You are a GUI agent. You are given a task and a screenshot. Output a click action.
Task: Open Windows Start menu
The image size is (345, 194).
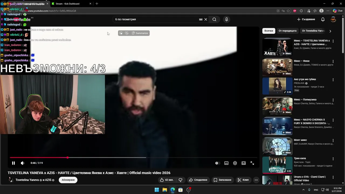[157, 190]
